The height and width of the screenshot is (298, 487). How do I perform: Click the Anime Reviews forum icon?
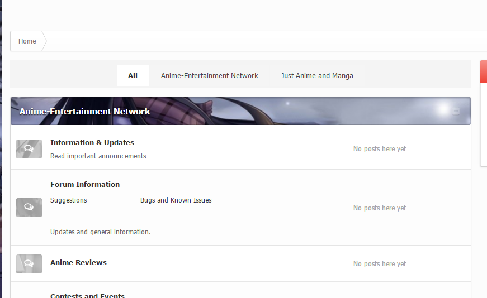[29, 264]
